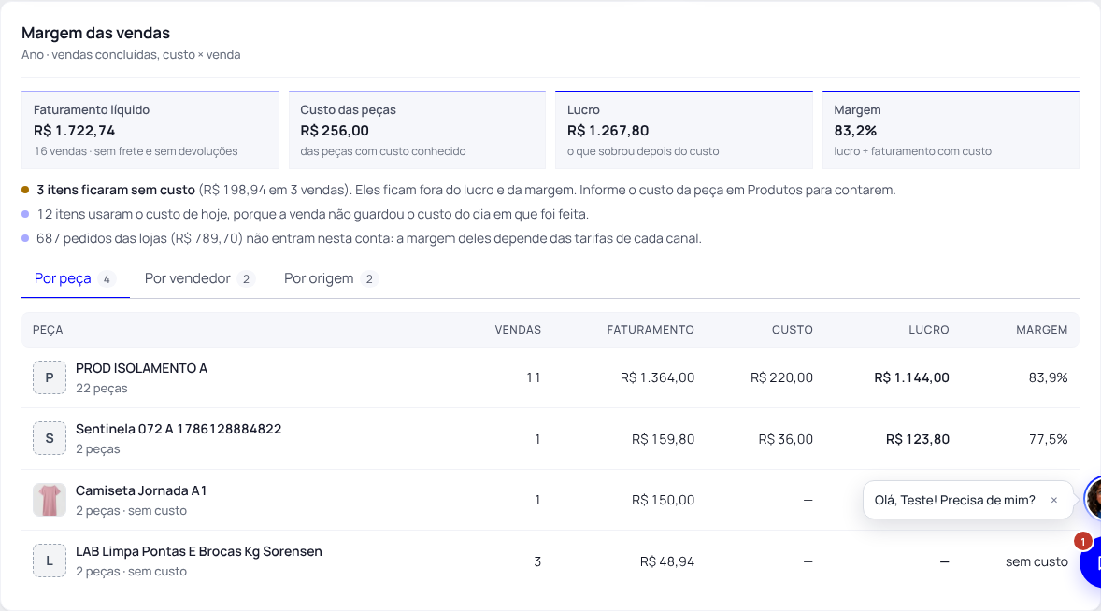Click the MARGEM column header
This screenshot has height=611, width=1101.
click(x=1041, y=330)
